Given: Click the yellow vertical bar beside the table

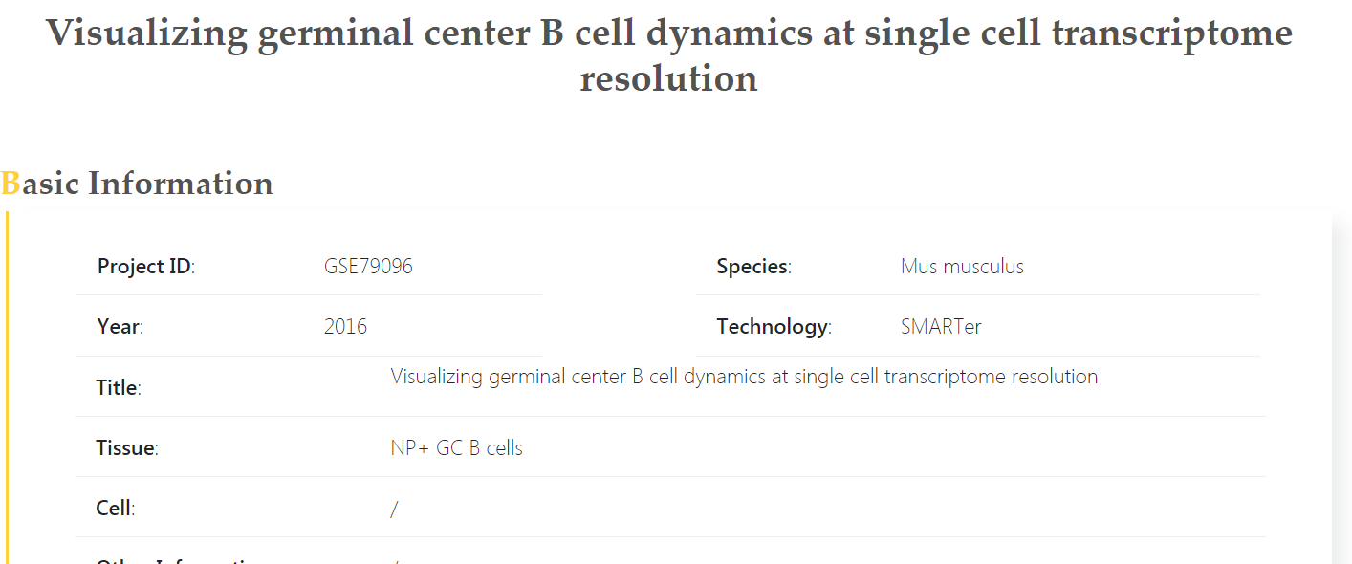Looking at the screenshot, I should (x=8, y=382).
